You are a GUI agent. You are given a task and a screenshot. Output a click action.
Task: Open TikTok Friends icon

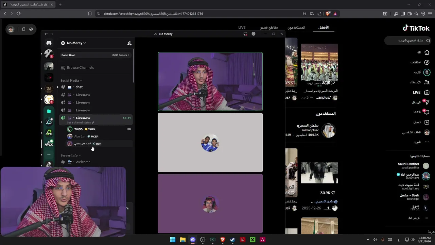pos(427,82)
